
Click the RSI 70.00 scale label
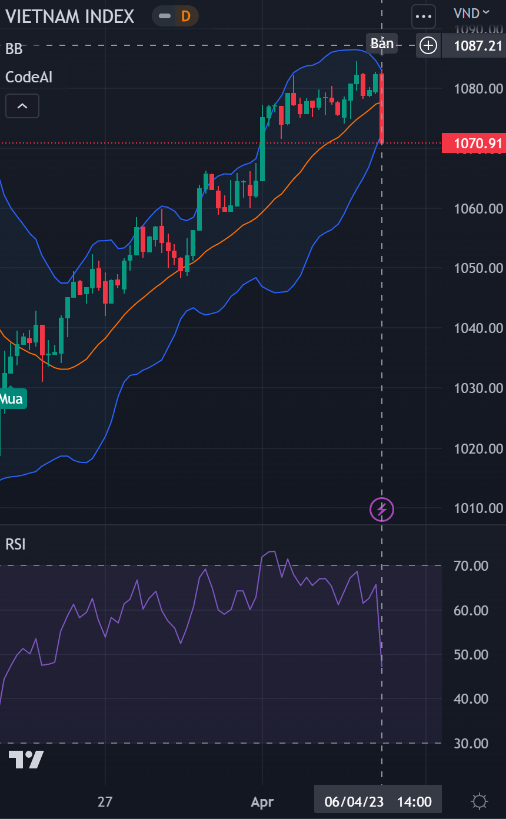471,566
